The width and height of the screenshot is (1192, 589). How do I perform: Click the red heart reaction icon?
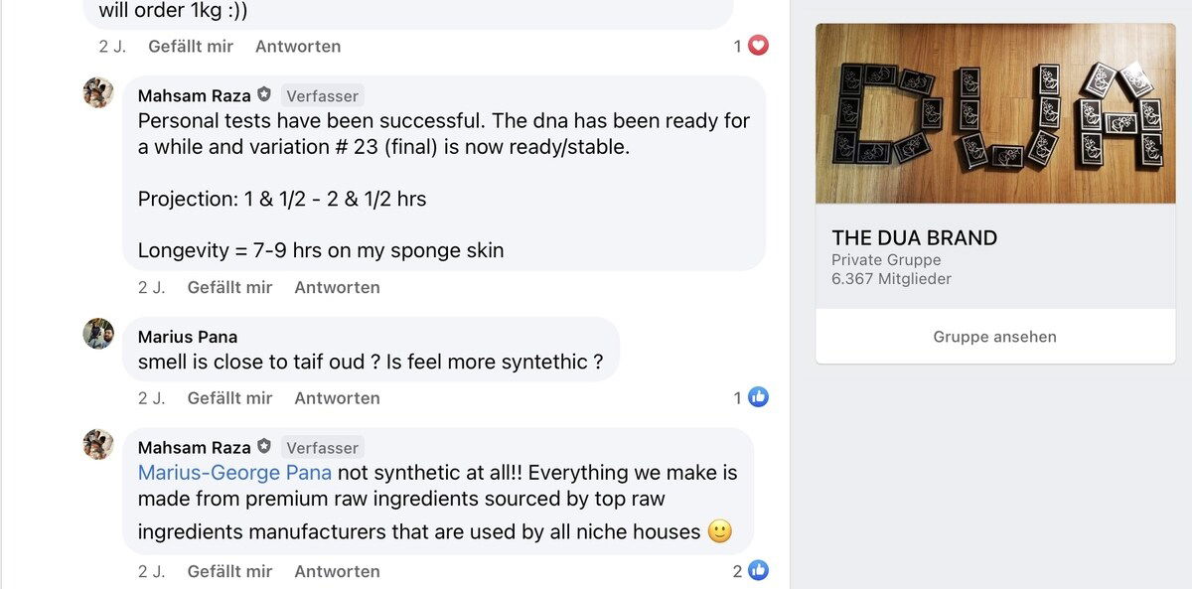[758, 46]
